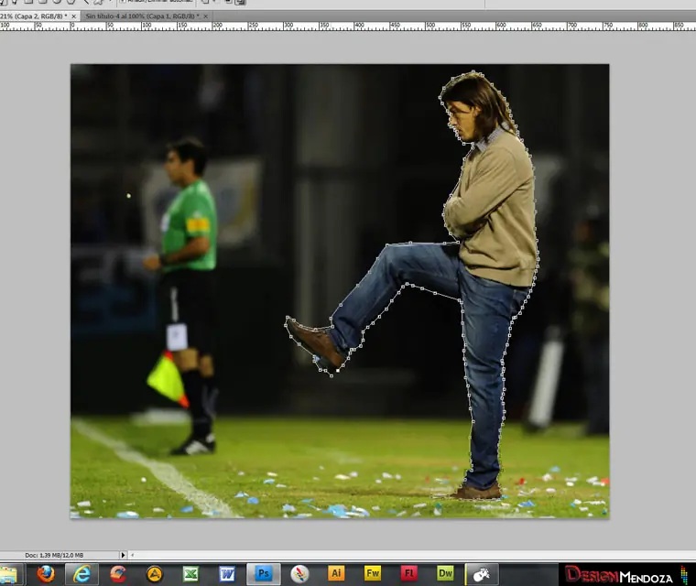This screenshot has height=586, width=696.
Task: Open Adobe Flash from the taskbar
Action: tap(408, 574)
